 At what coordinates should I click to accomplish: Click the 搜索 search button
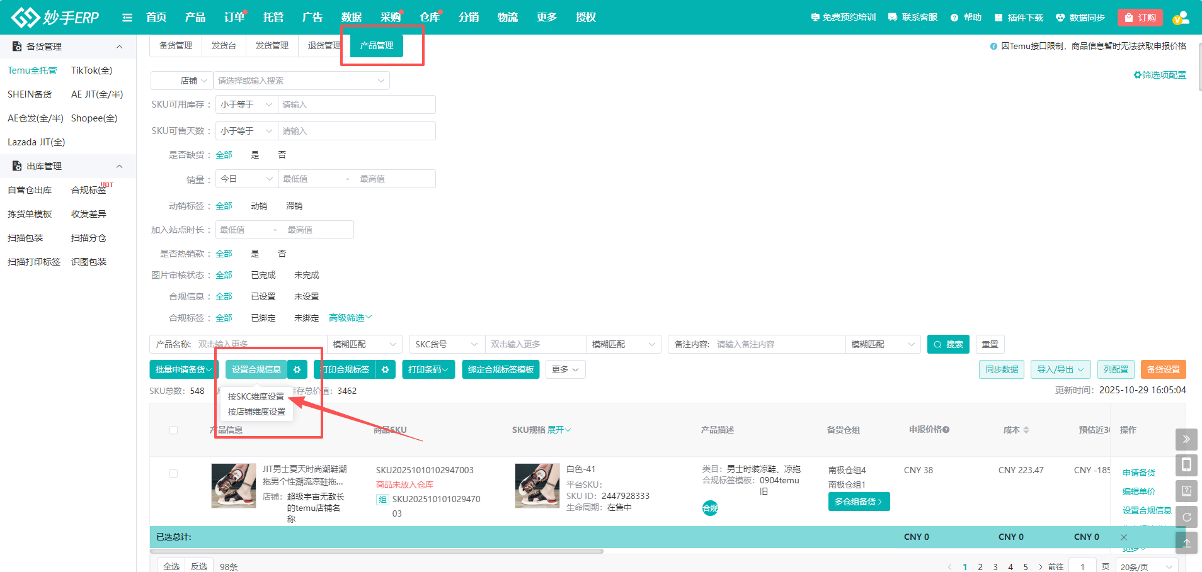click(x=947, y=344)
